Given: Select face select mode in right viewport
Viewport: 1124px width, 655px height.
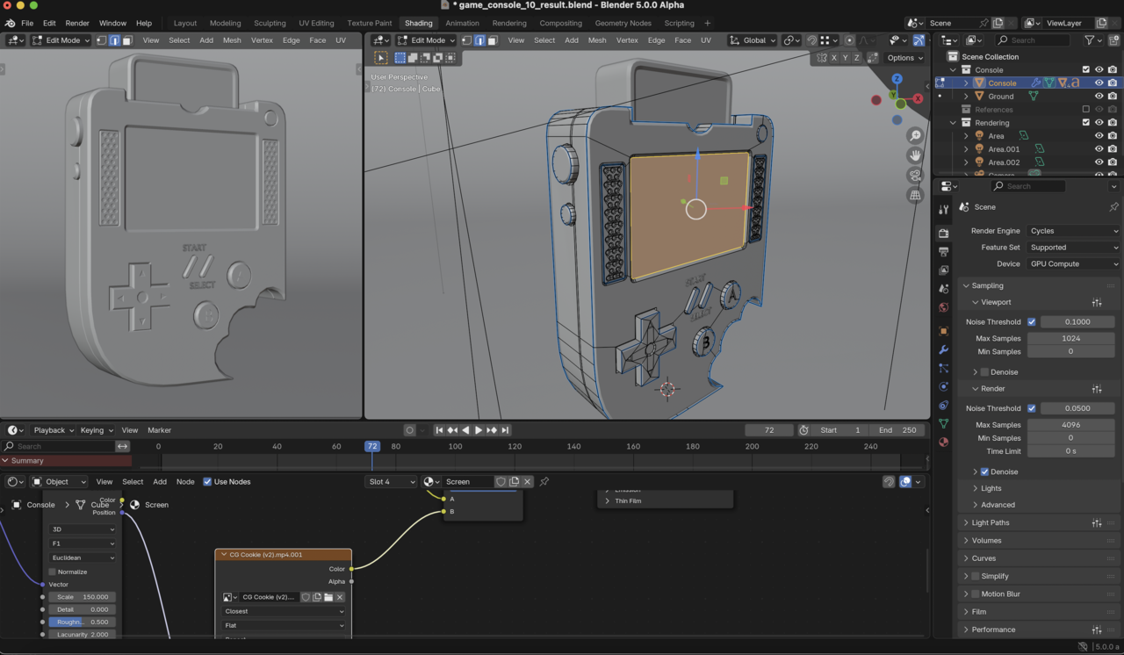Looking at the screenshot, I should click(x=492, y=40).
